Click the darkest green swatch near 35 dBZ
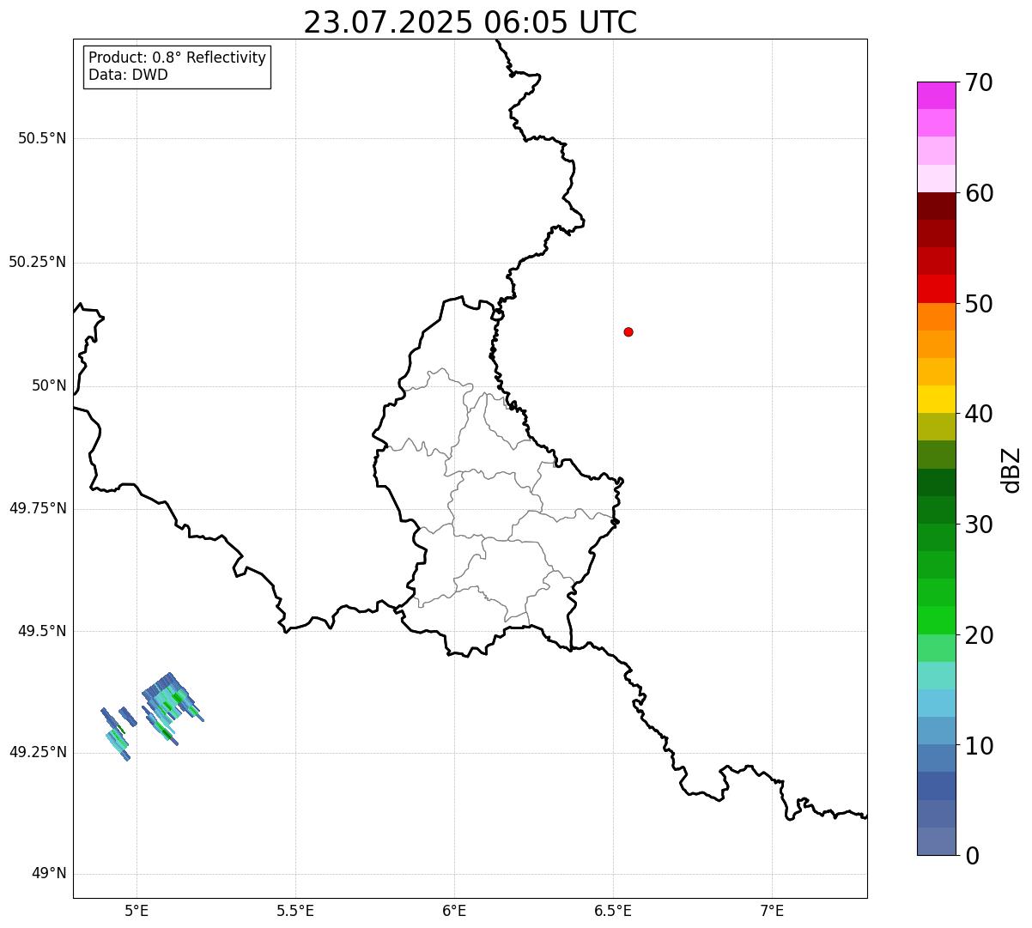1032x928 pixels. (x=936, y=482)
